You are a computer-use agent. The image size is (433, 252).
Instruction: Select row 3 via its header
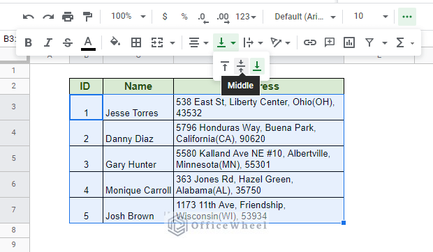click(x=15, y=107)
